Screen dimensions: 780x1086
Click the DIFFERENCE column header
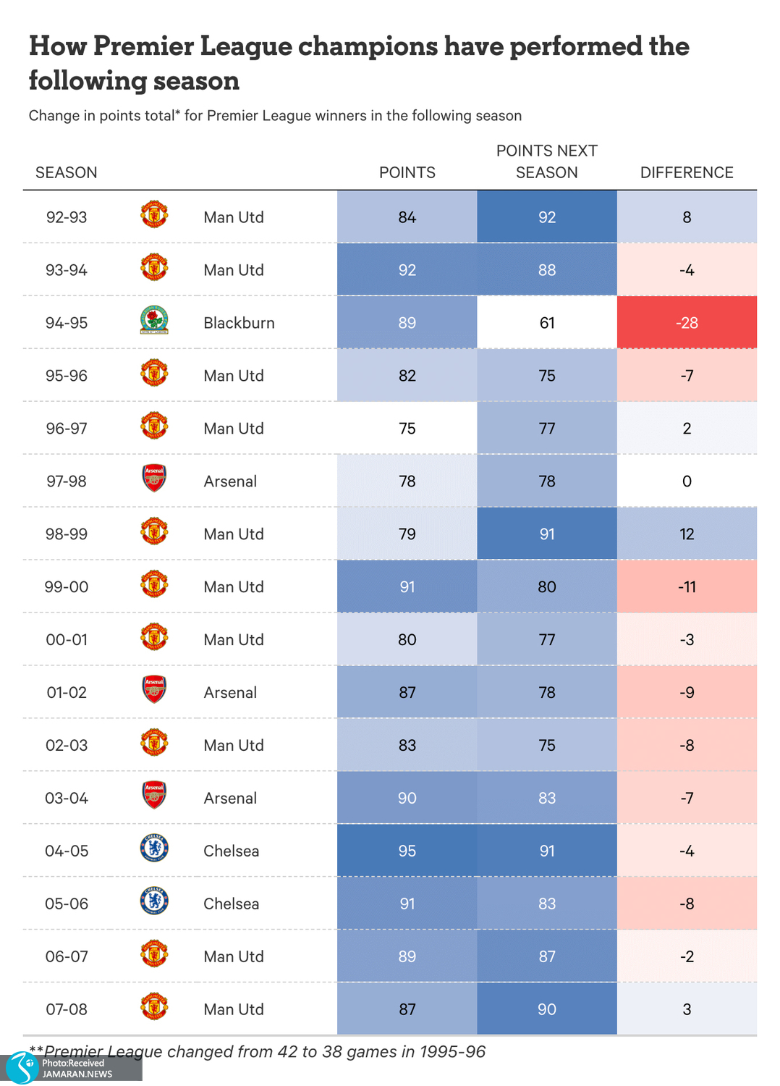tap(687, 173)
